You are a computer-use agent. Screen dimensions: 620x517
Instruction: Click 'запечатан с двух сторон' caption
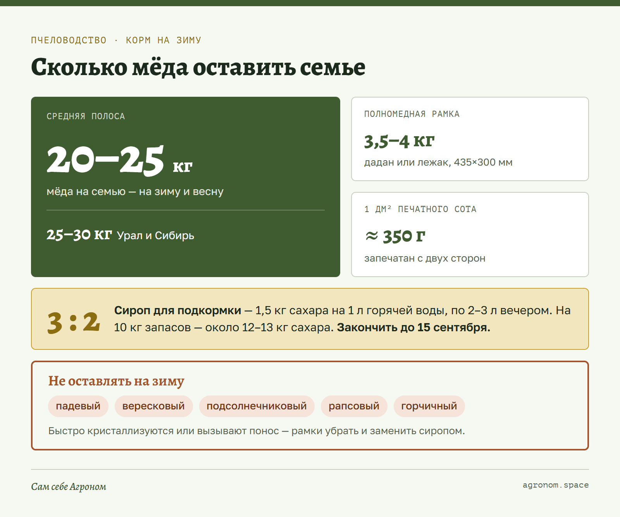coord(425,258)
